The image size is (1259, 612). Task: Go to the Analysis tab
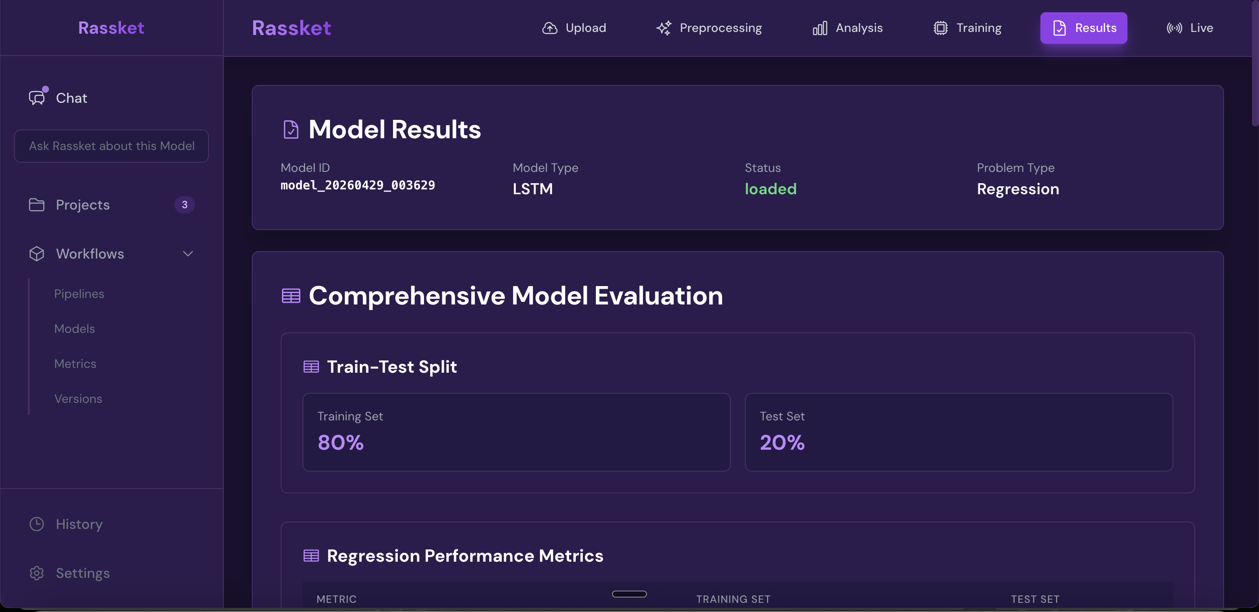tap(848, 28)
